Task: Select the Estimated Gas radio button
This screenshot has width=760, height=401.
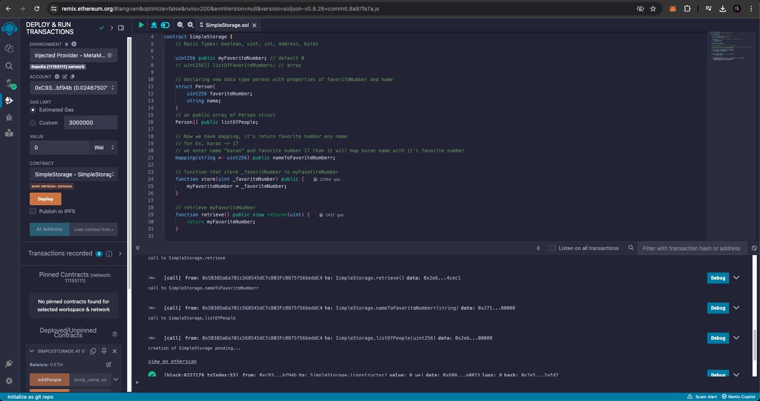Action: [x=33, y=109]
